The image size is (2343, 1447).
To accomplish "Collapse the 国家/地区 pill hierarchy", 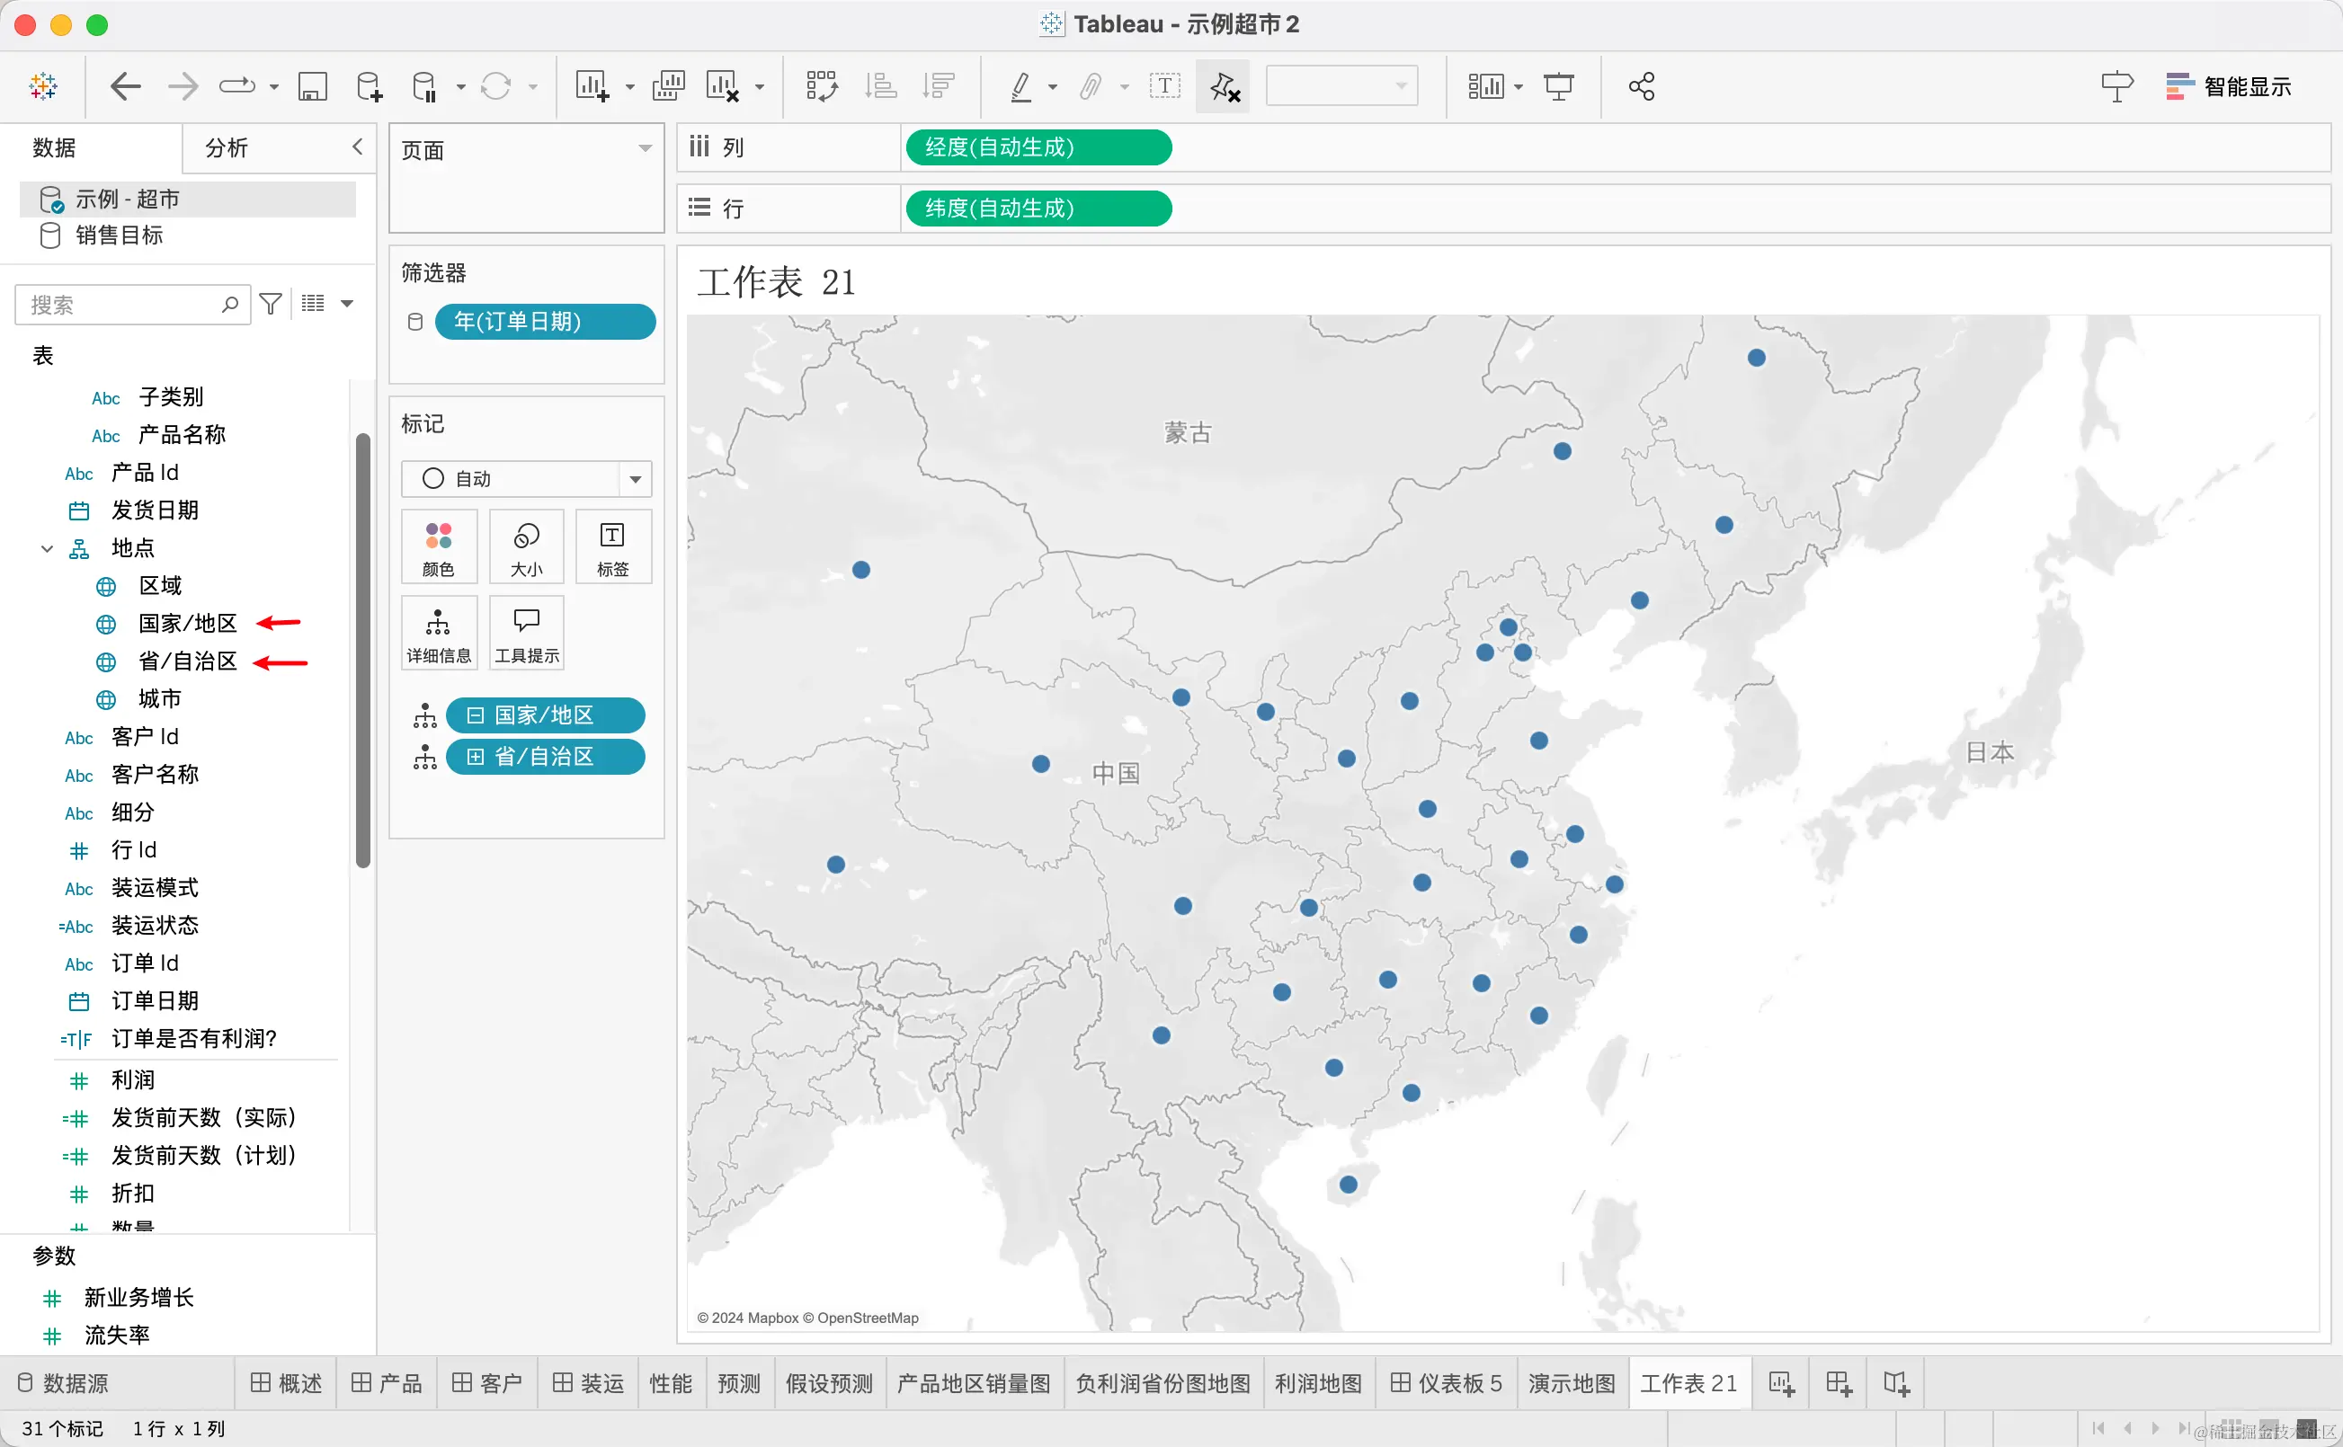I will [x=476, y=715].
